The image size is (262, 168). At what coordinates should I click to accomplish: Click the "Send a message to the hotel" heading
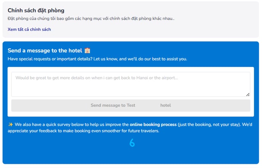coord(45,50)
